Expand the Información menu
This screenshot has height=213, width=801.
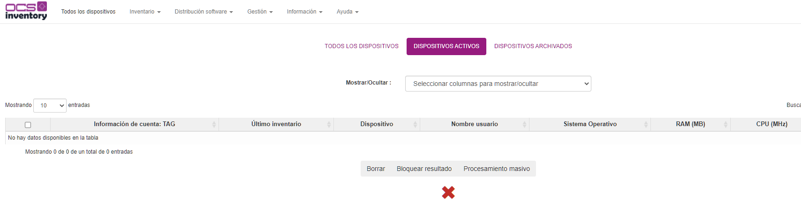(304, 12)
